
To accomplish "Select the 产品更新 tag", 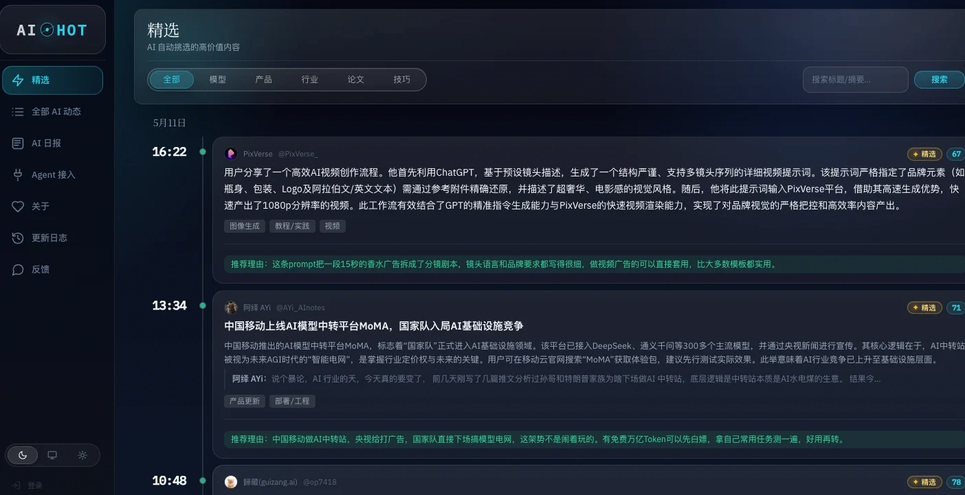I will (x=244, y=401).
